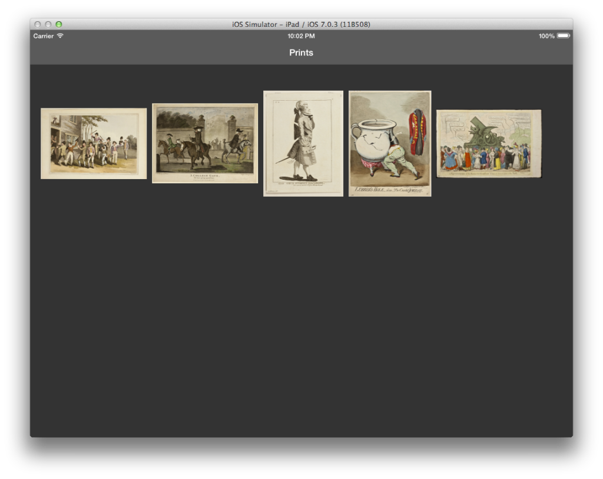Click the green zoom window button
Viewport: 603px width, 479px height.
tap(59, 24)
